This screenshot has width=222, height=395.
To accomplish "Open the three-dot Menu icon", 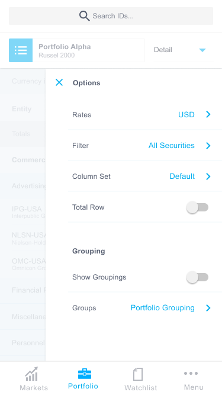I will click(191, 373).
